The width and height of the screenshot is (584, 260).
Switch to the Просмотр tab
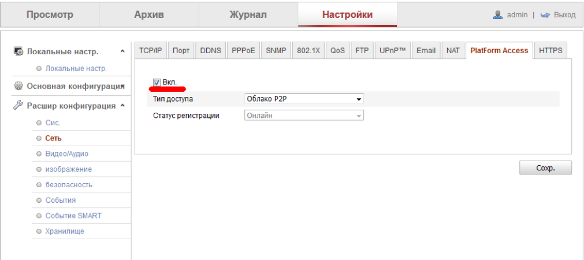click(50, 14)
